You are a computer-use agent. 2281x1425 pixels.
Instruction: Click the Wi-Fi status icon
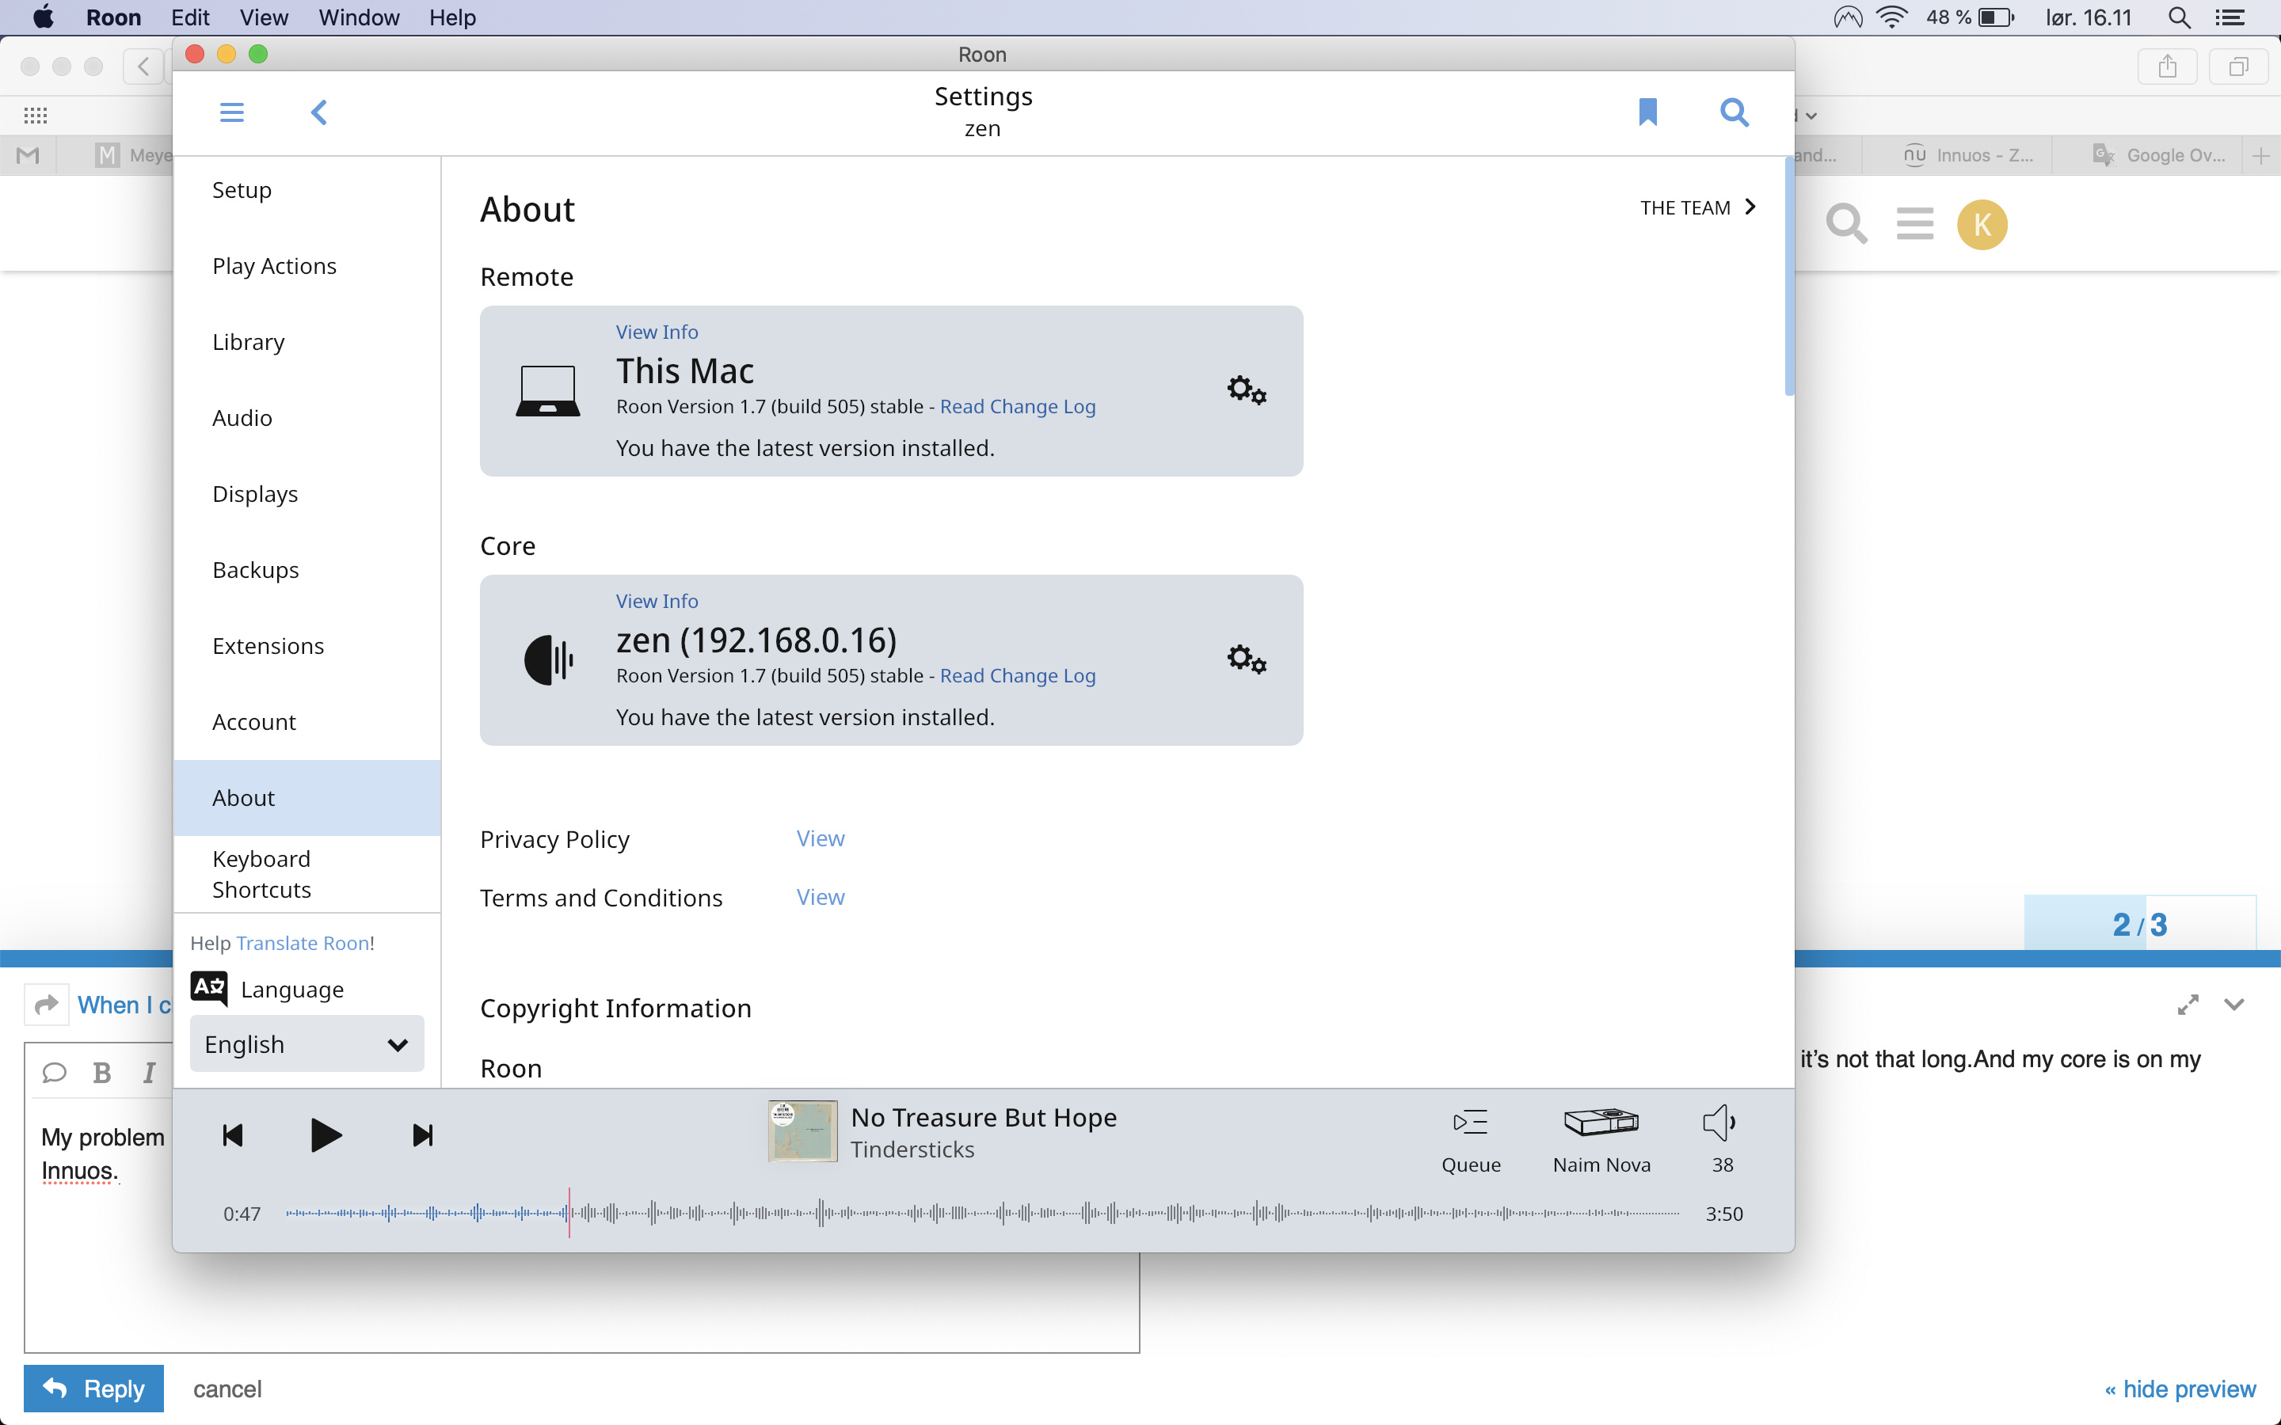[1891, 18]
